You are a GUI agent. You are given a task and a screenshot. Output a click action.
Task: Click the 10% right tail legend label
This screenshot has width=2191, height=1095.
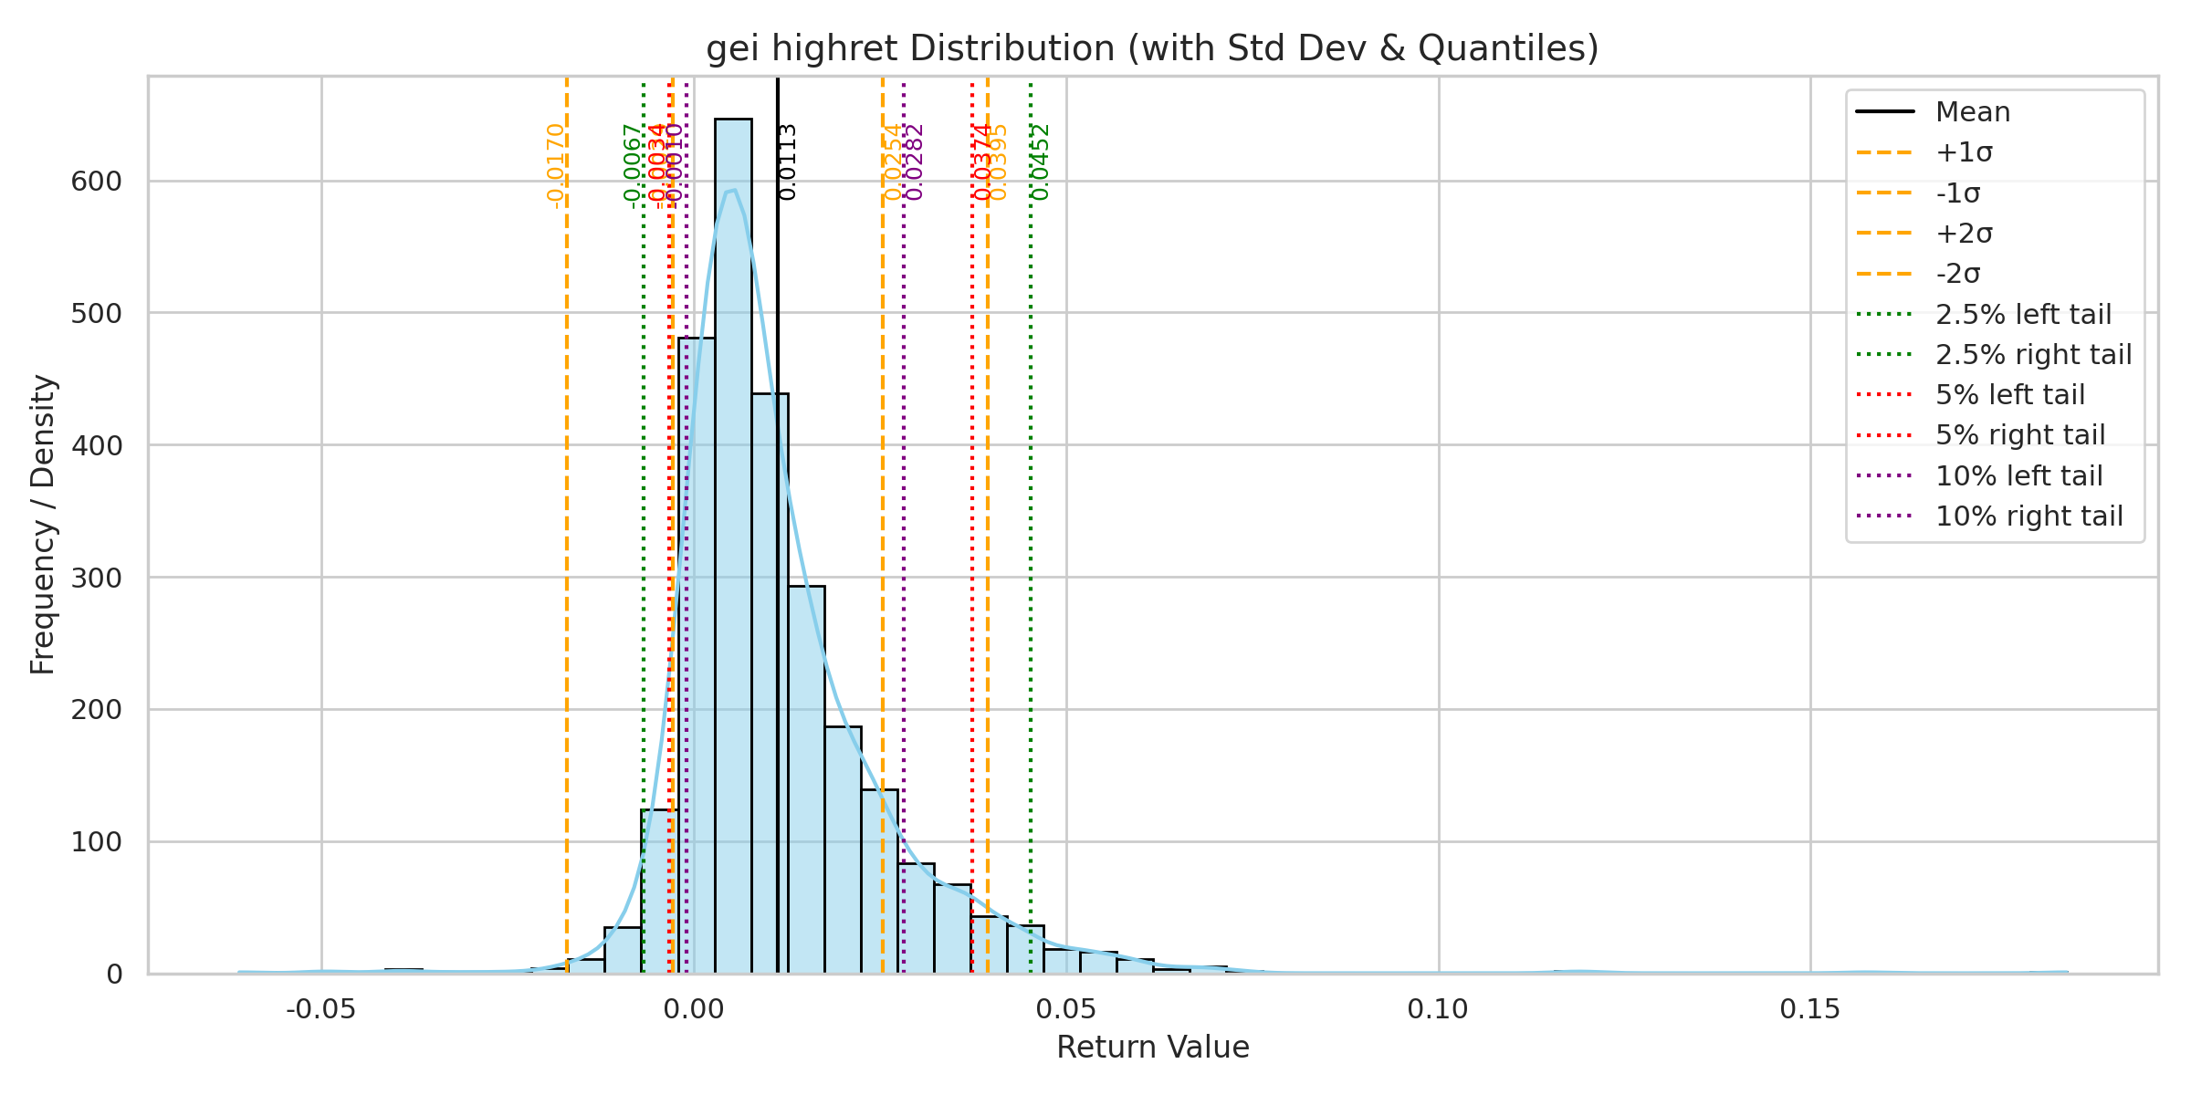click(x=2029, y=516)
